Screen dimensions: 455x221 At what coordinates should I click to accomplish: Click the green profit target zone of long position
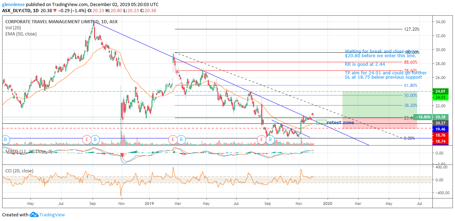click(x=380, y=104)
